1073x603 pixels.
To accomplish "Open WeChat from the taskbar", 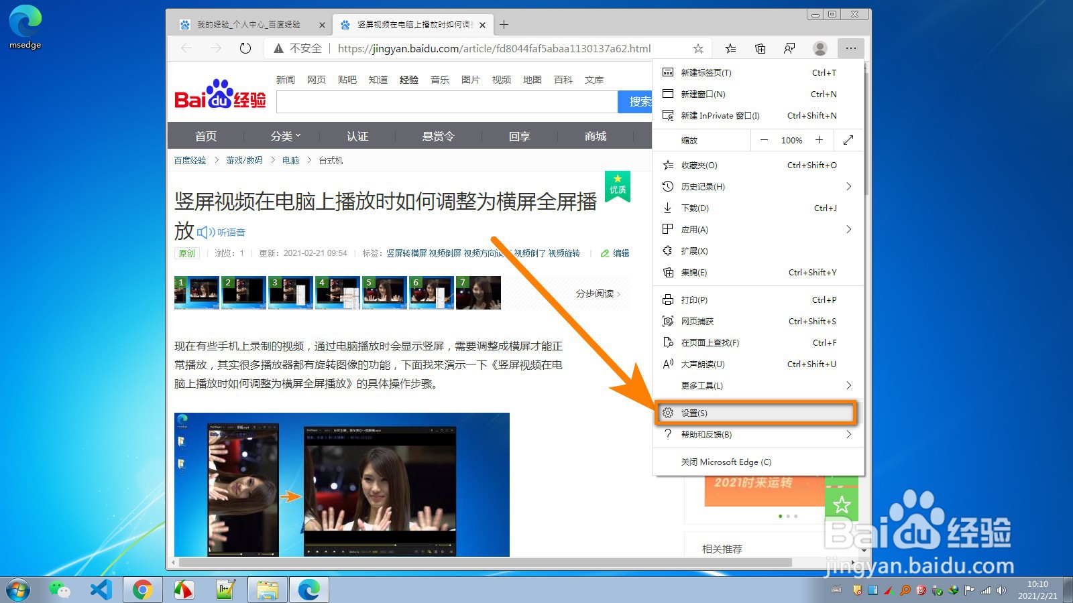I will pos(59,590).
